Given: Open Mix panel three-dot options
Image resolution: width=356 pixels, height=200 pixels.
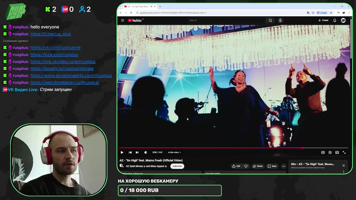Looking at the screenshot, I should pyautogui.click(x=343, y=172).
